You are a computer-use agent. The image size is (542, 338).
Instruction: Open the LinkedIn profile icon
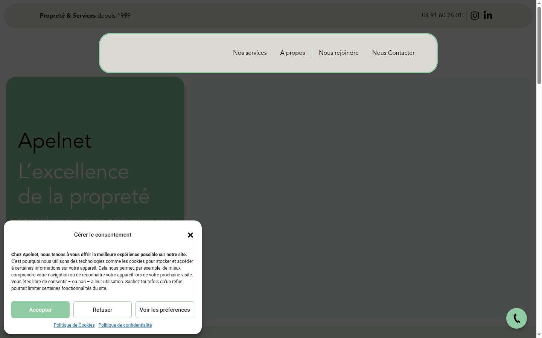(x=488, y=15)
